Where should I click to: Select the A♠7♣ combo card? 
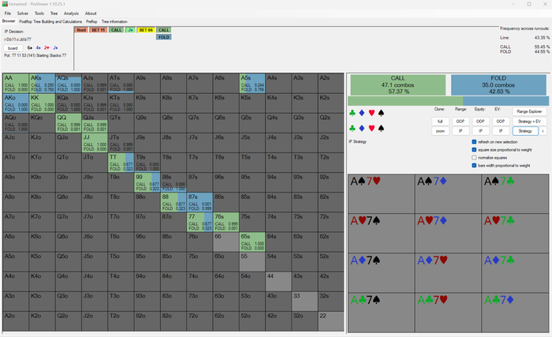click(x=515, y=193)
